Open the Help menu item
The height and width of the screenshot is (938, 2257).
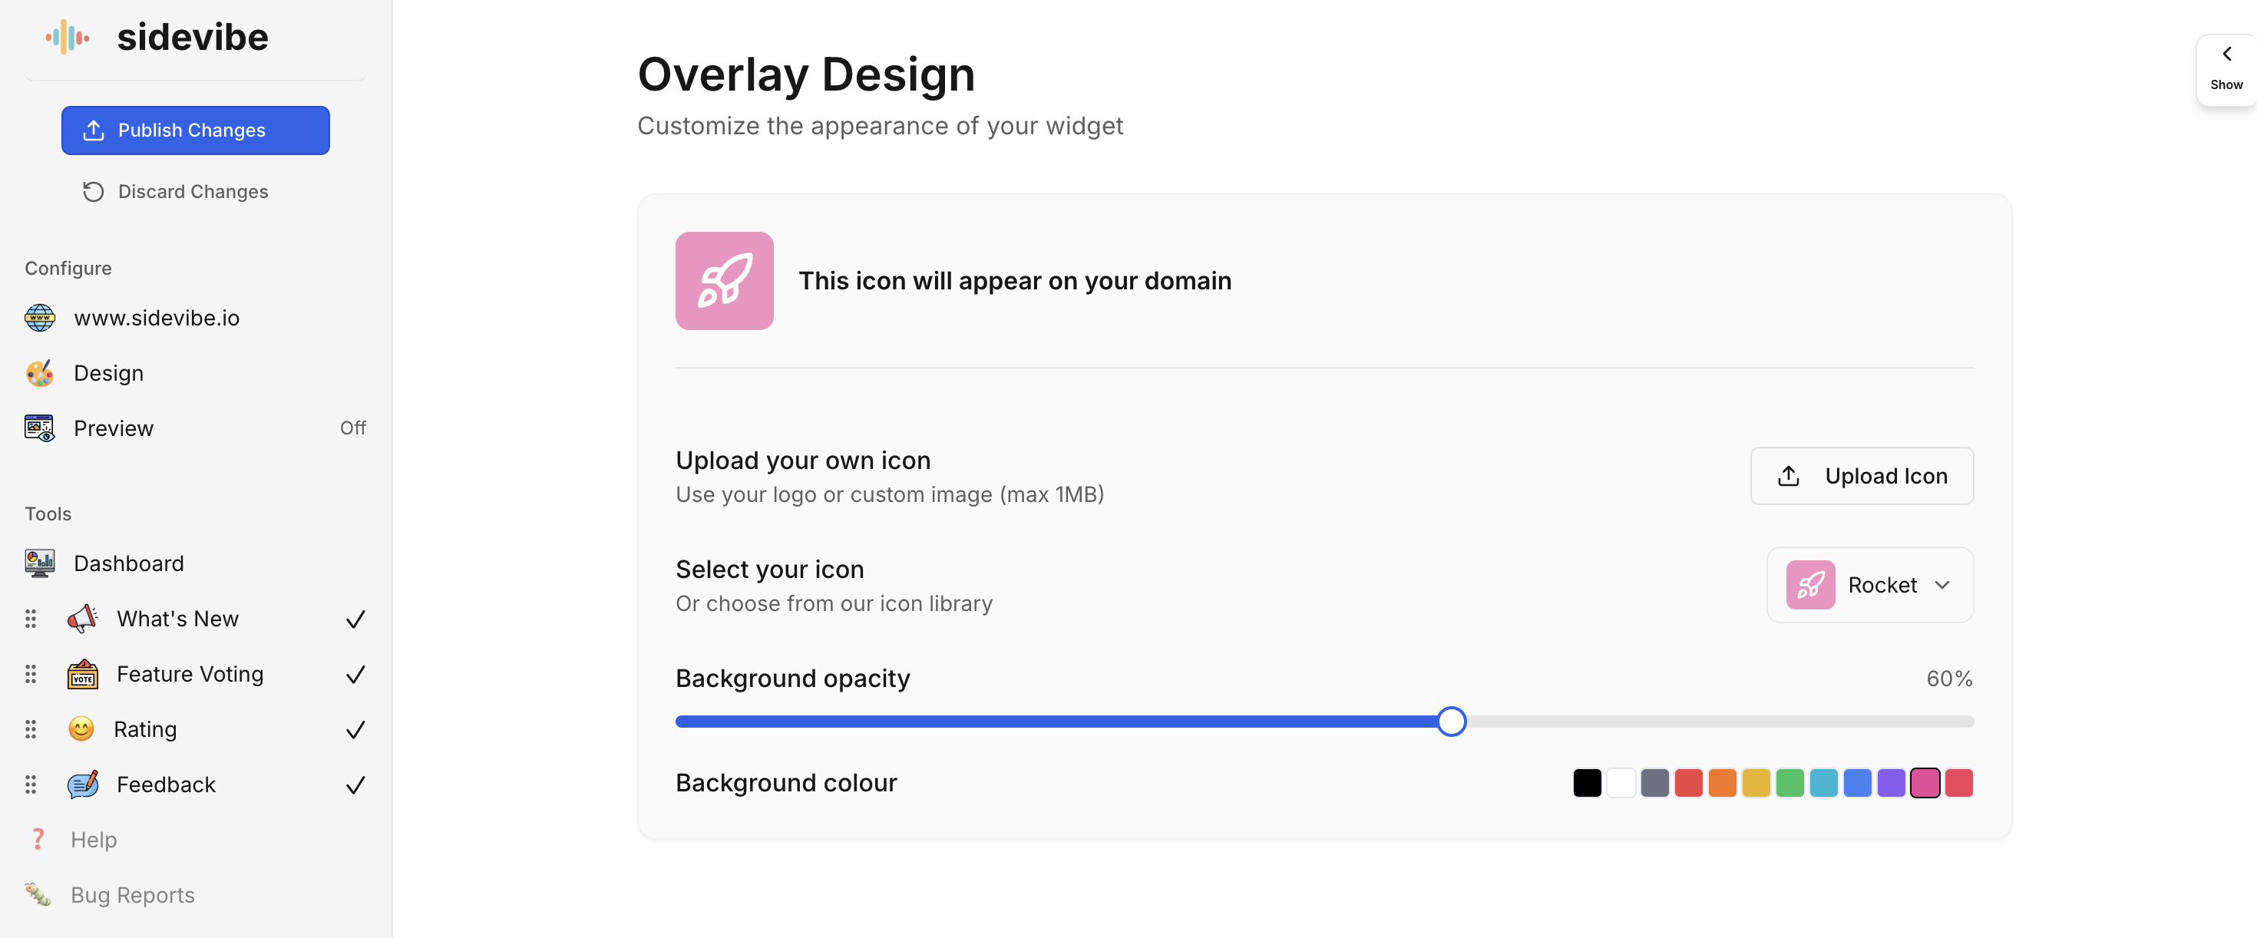click(x=94, y=838)
